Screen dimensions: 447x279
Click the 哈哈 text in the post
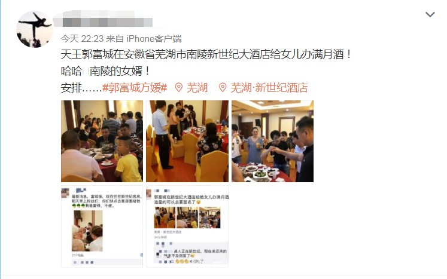click(71, 71)
